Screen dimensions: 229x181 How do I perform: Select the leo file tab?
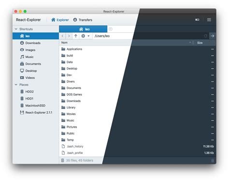coord(83,29)
